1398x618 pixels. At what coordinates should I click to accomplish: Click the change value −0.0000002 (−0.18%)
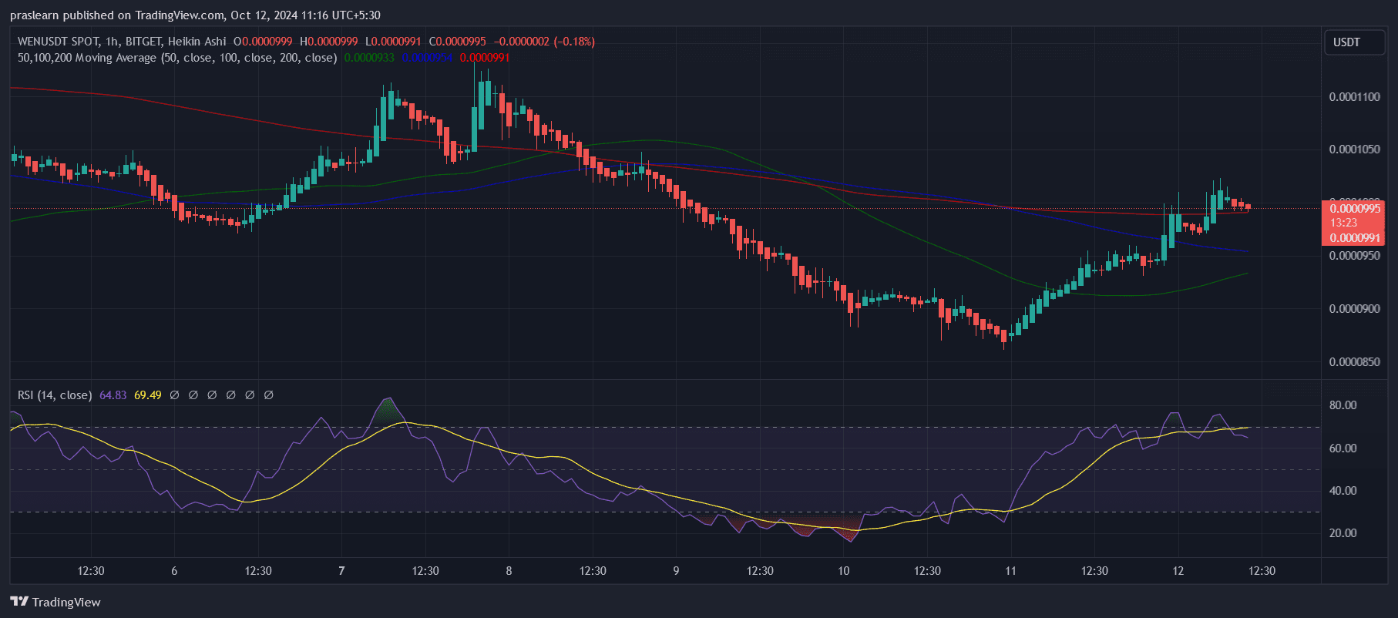click(544, 42)
